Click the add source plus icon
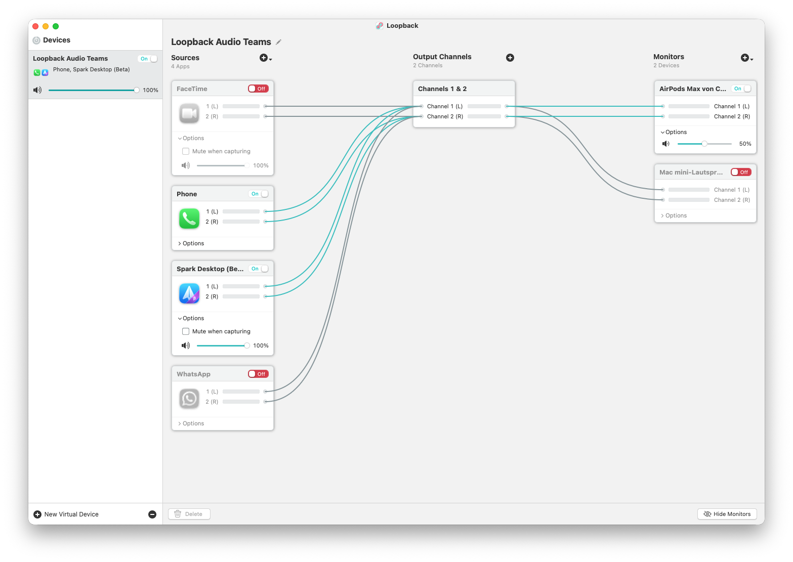The image size is (793, 562). click(264, 58)
